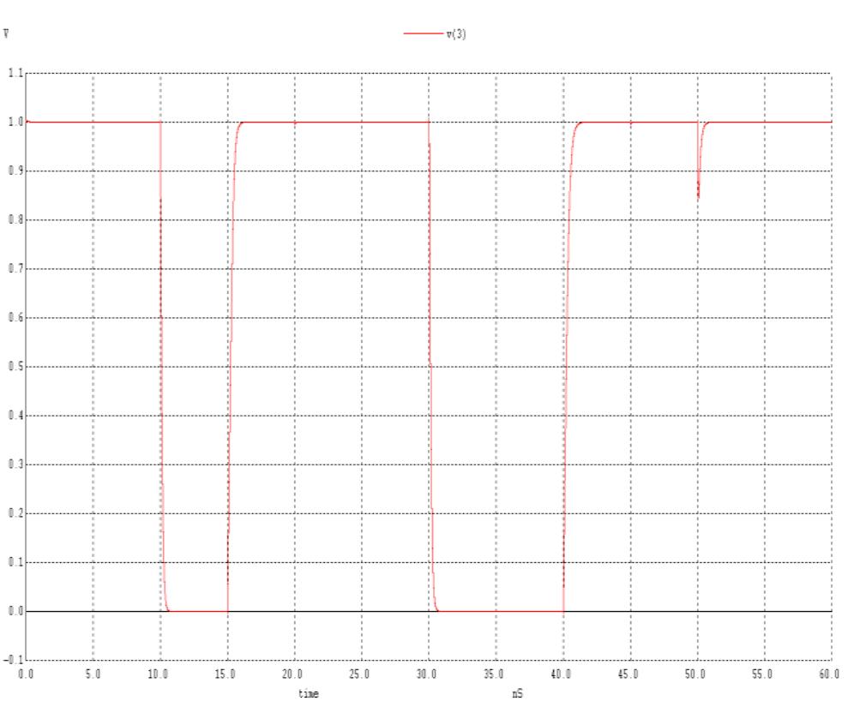Image resolution: width=848 pixels, height=707 pixels.
Task: Click the low segment between 30 and 40 nS
Action: 497,609
